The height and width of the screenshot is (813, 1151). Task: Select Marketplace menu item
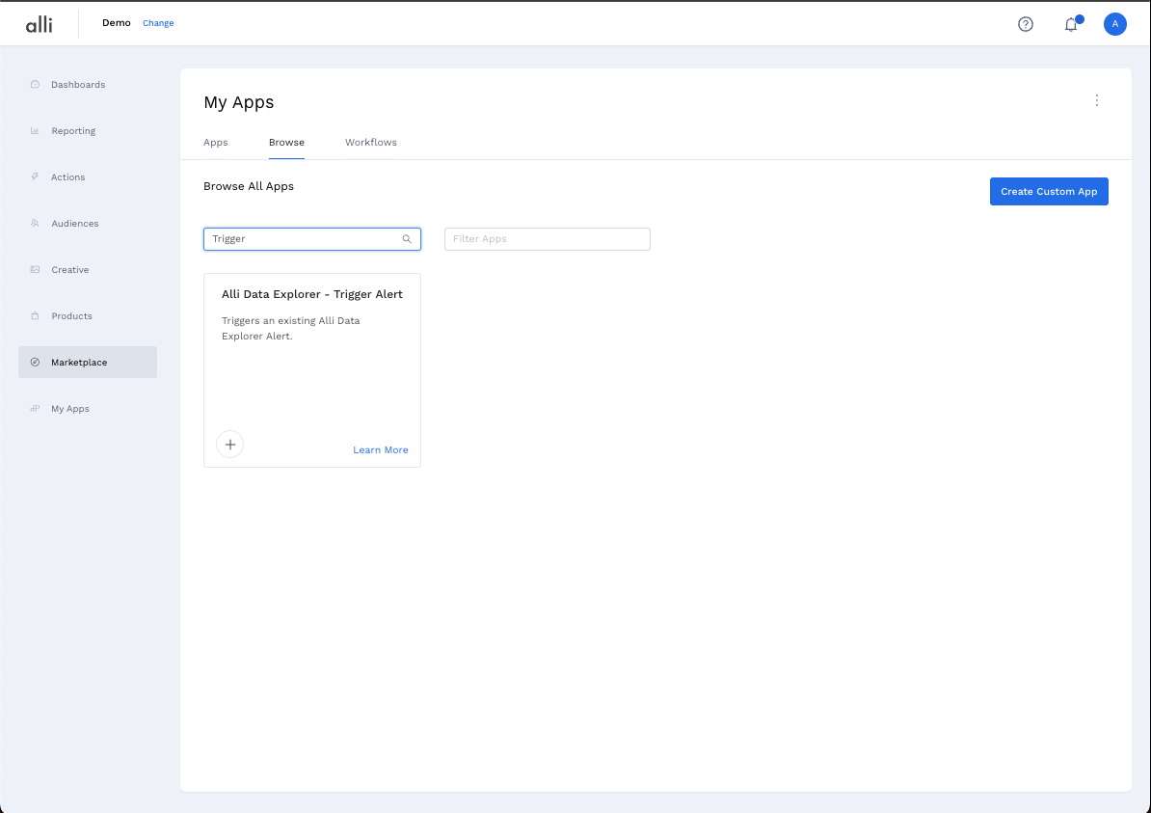tap(88, 362)
